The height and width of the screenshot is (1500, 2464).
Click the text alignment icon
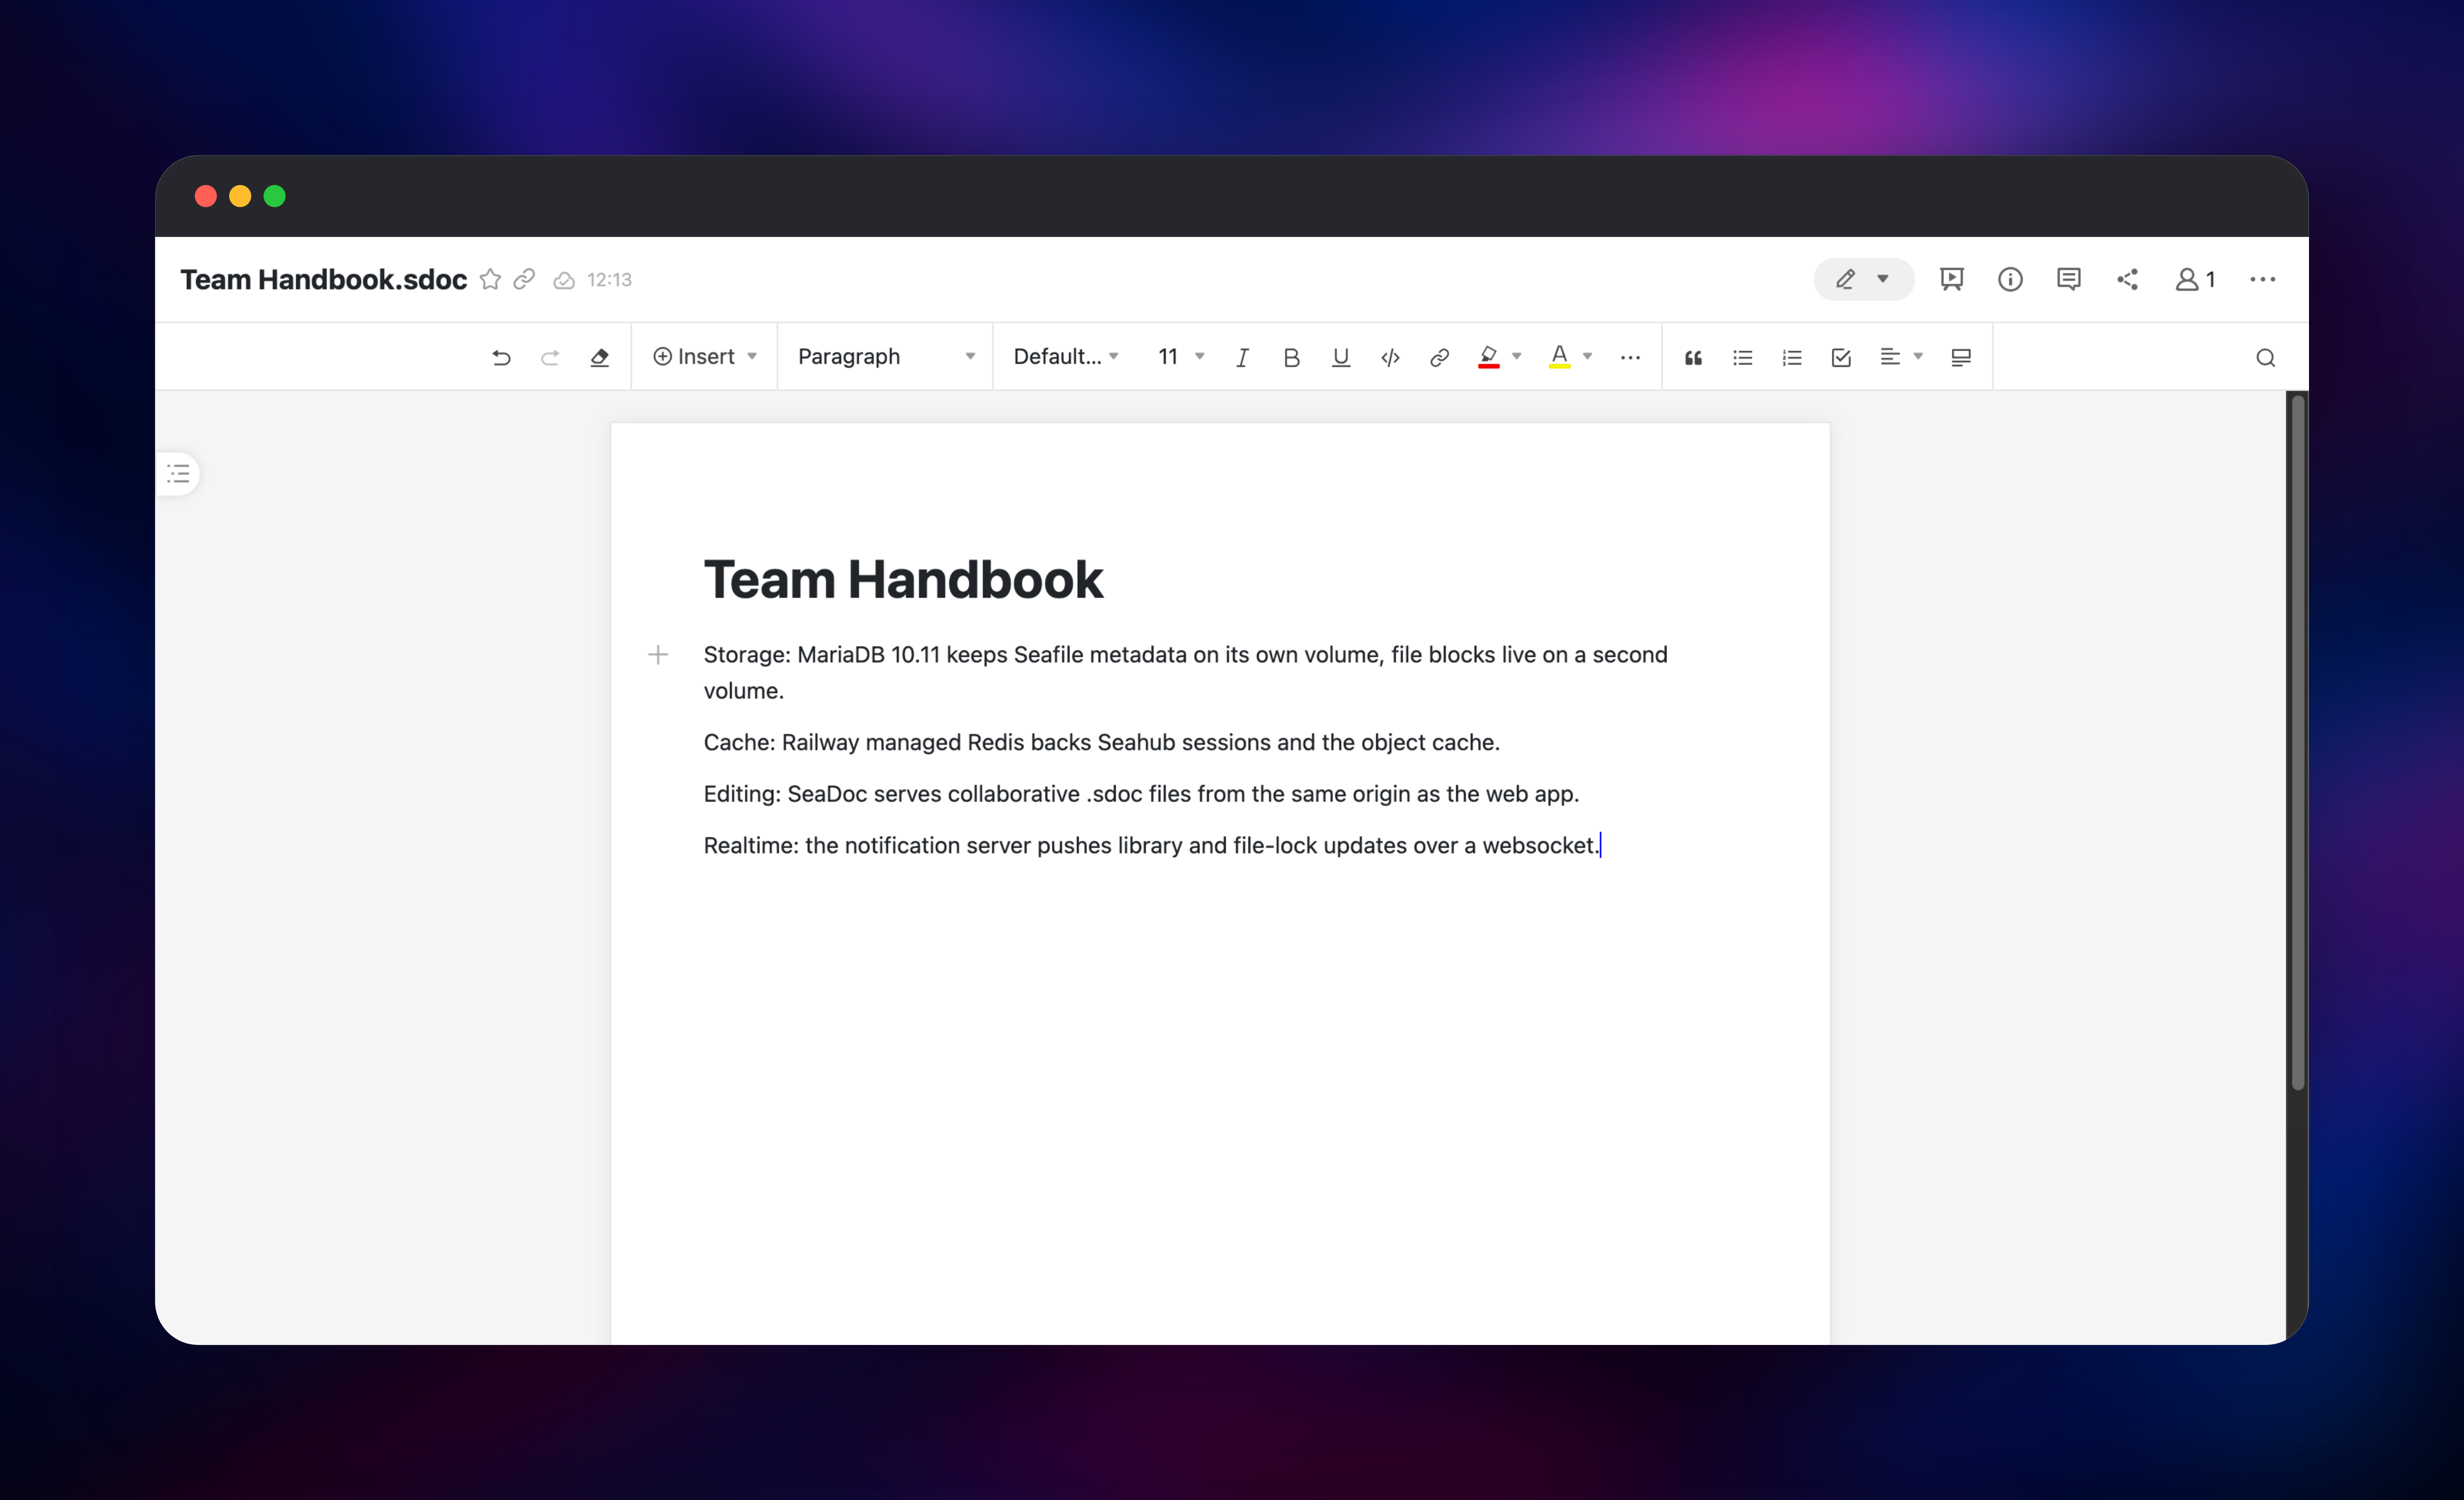(x=1890, y=357)
